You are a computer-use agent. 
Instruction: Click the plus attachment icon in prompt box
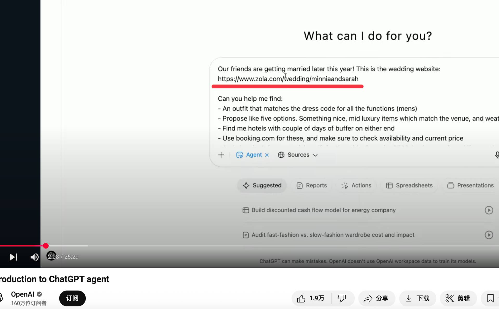tap(221, 155)
